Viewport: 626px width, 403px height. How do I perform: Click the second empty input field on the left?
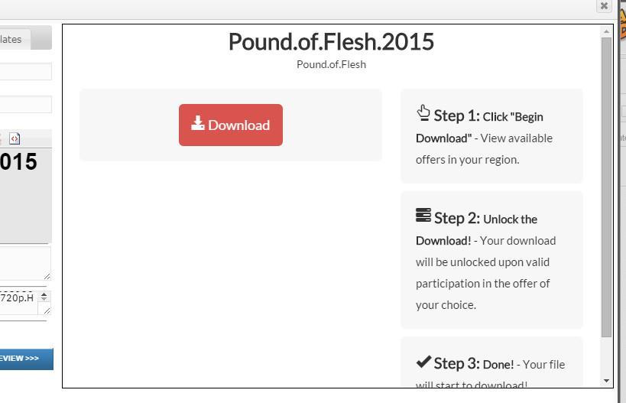[x=25, y=105]
